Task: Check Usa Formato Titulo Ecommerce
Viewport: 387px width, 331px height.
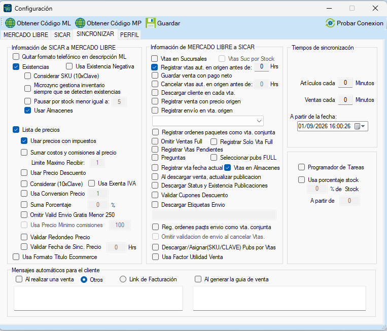Action: (x=16, y=257)
